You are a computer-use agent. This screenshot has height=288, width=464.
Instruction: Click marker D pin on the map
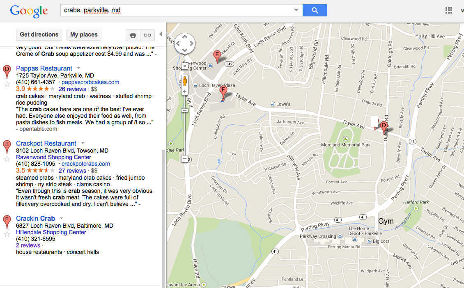click(x=384, y=127)
